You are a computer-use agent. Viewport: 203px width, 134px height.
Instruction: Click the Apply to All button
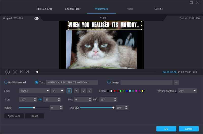click(14, 116)
